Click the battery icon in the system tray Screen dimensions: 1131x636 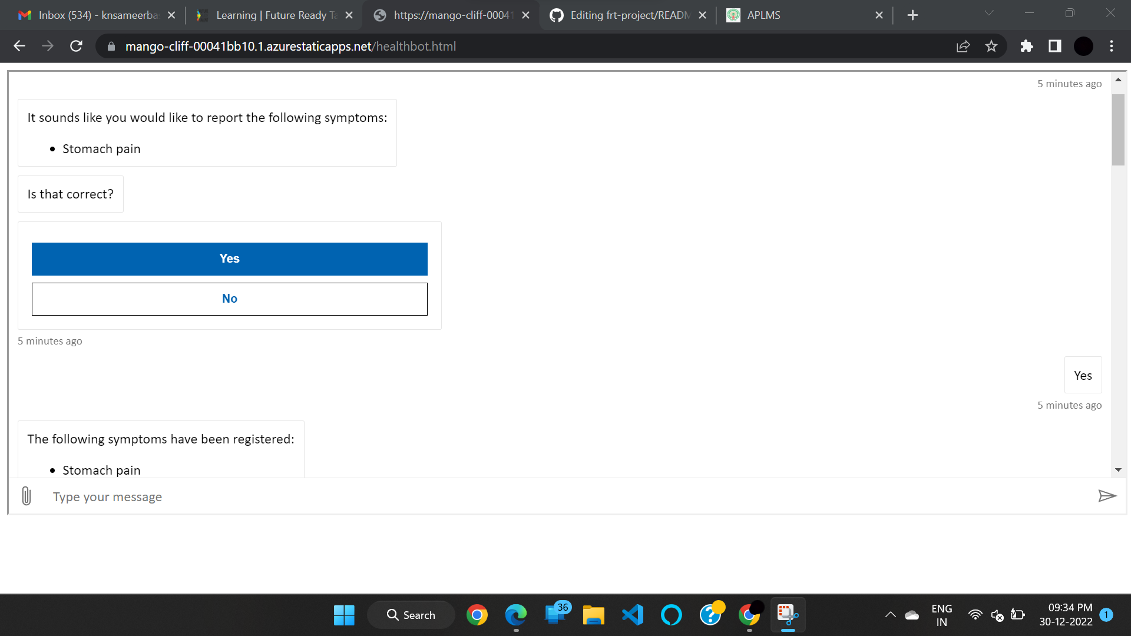[1017, 615]
